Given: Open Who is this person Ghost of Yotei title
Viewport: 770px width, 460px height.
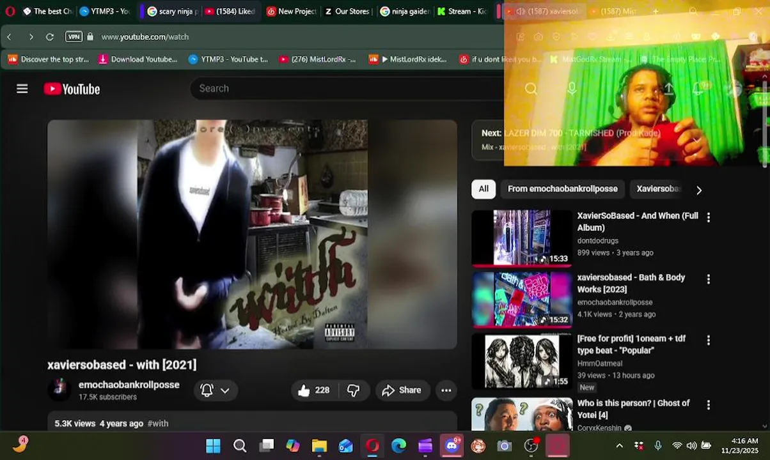Looking at the screenshot, I should click(x=633, y=408).
